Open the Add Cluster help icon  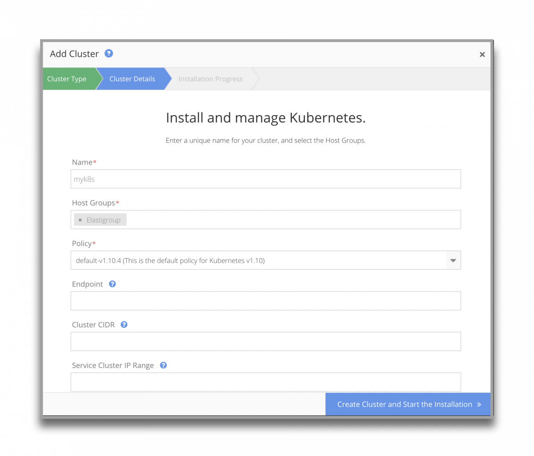pyautogui.click(x=109, y=53)
